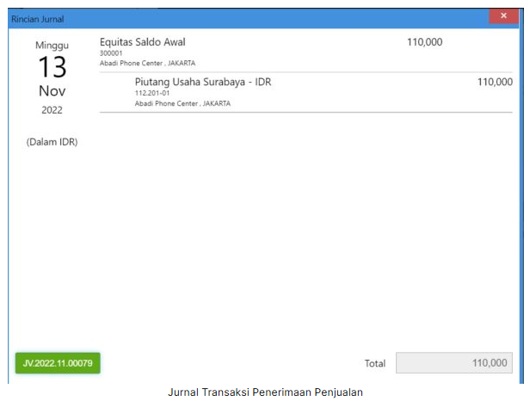Select the Equitas Saldo Awal account line
The width and height of the screenshot is (530, 401).
143,42
